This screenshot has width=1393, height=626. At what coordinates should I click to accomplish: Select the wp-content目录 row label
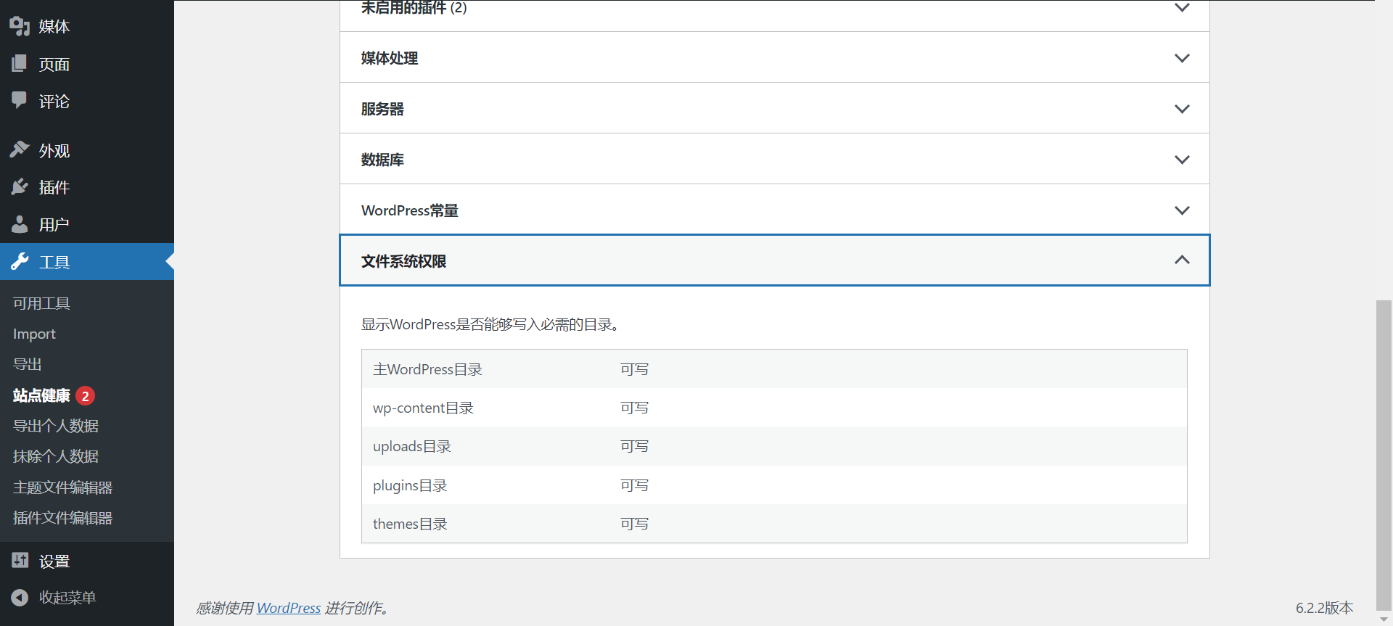[423, 408]
